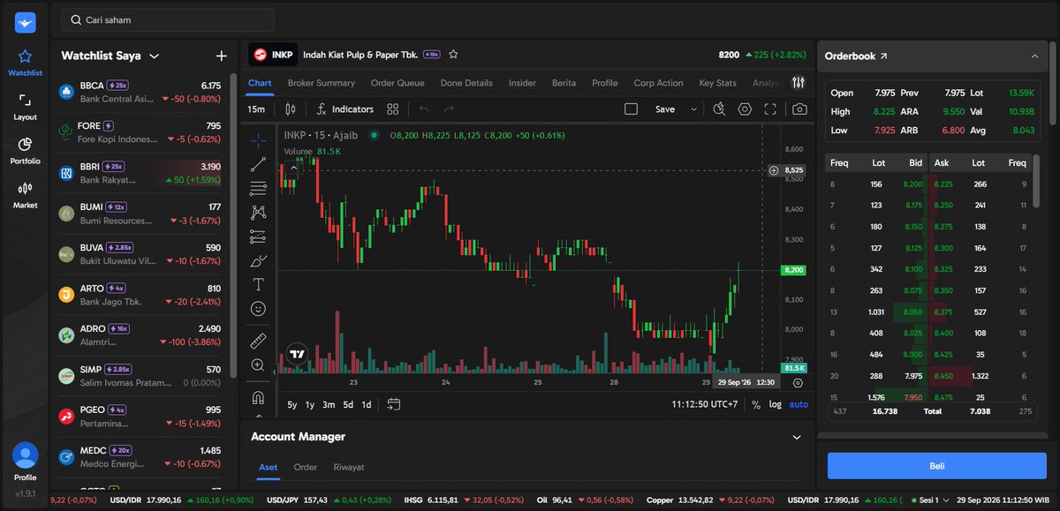Open indicator templates grid icon
The height and width of the screenshot is (511, 1060).
coord(393,109)
